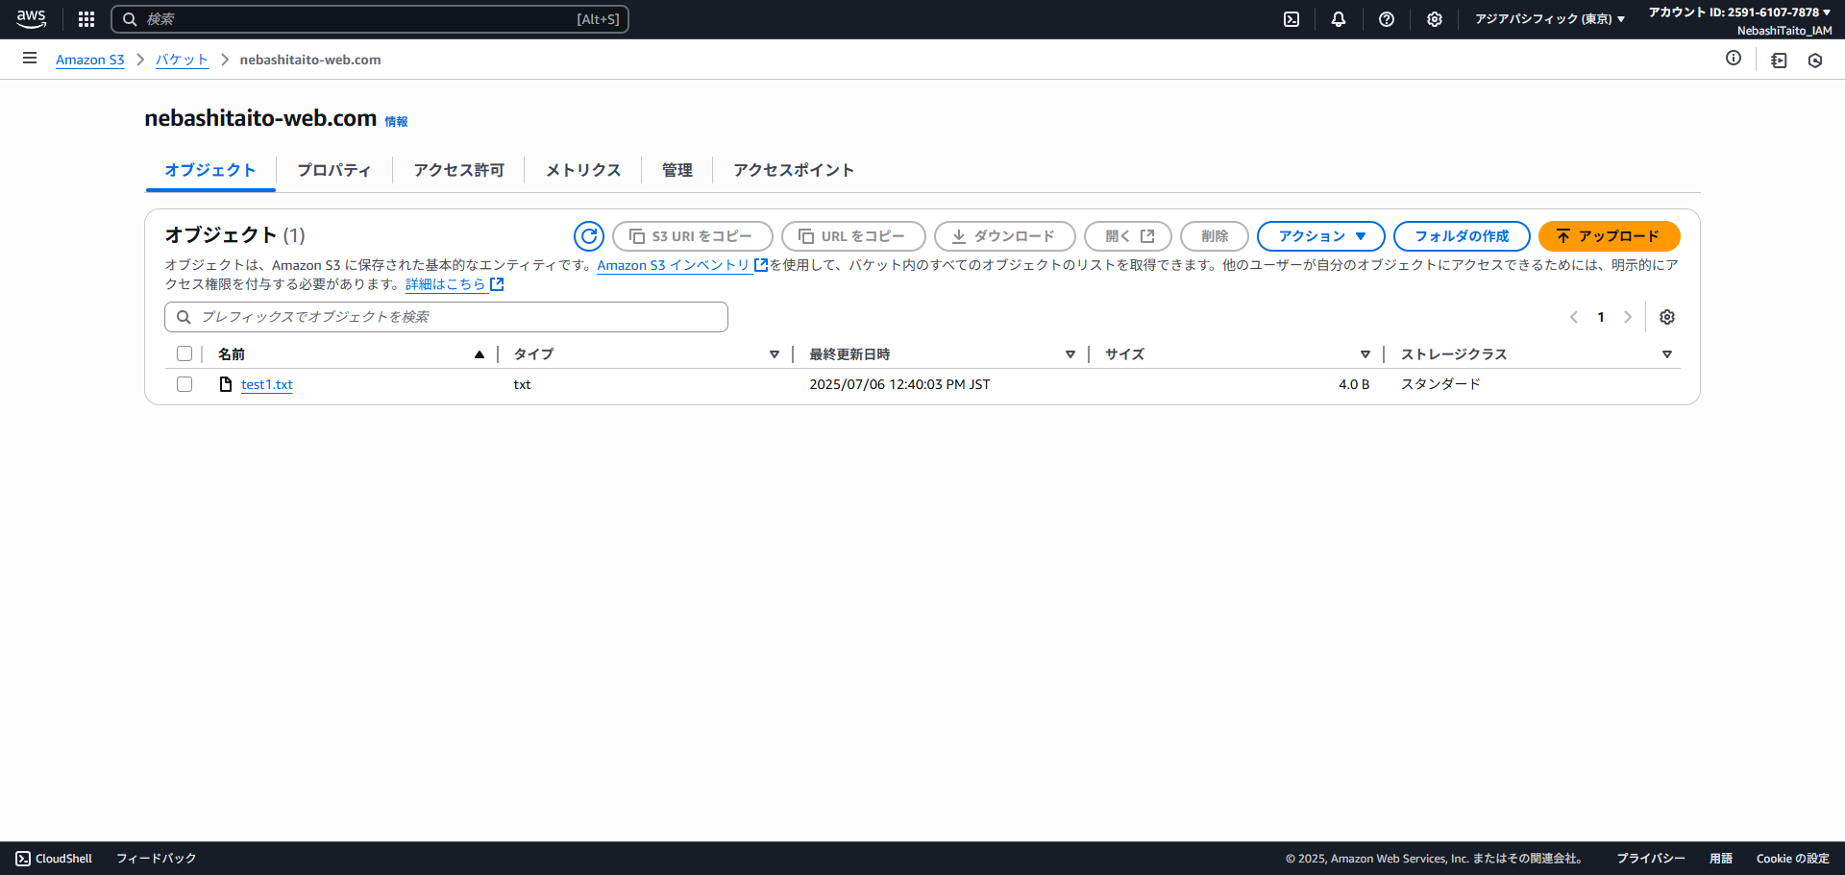Click the URL をコピー button
Screen dimensions: 1845x875
tap(853, 236)
